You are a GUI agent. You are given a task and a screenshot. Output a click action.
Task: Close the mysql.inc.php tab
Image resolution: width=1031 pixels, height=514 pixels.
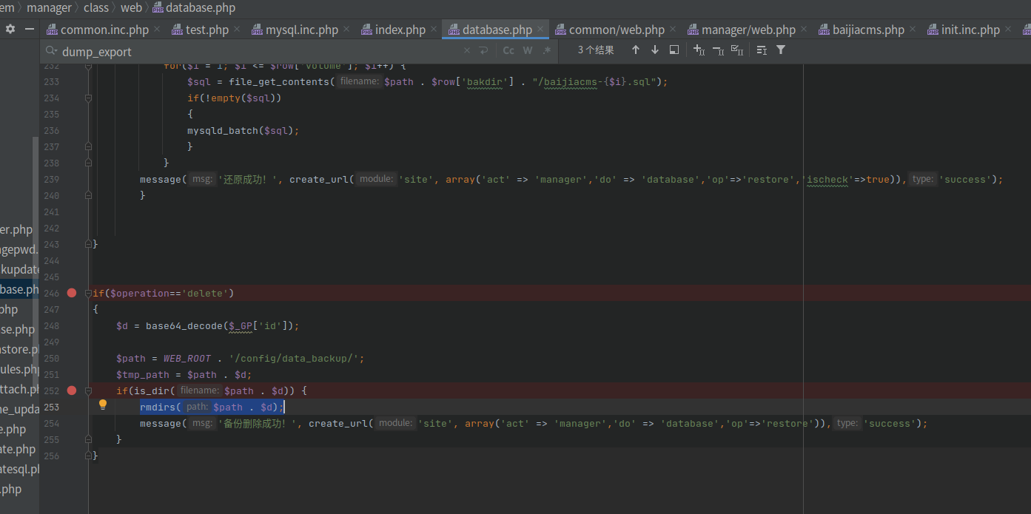[347, 30]
